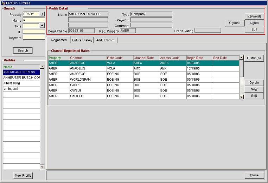
Task: Click the Notes button
Action: click(254, 23)
